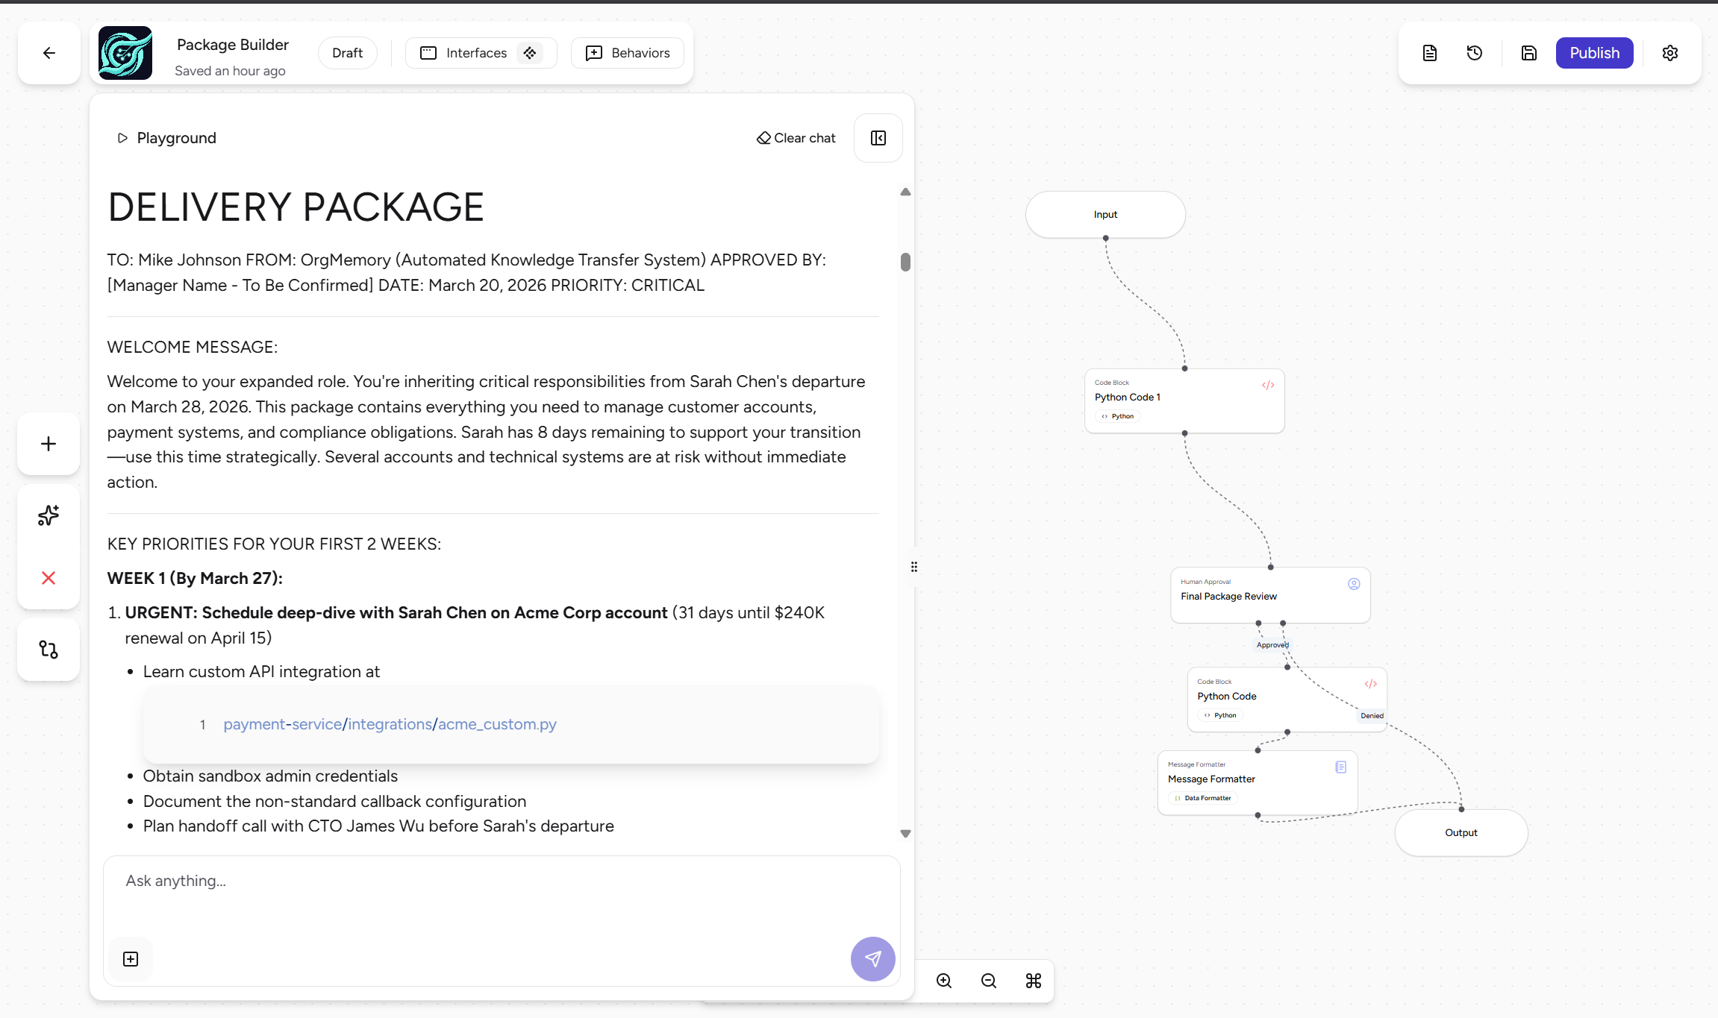
Task: Click the add node plus button
Action: (49, 444)
